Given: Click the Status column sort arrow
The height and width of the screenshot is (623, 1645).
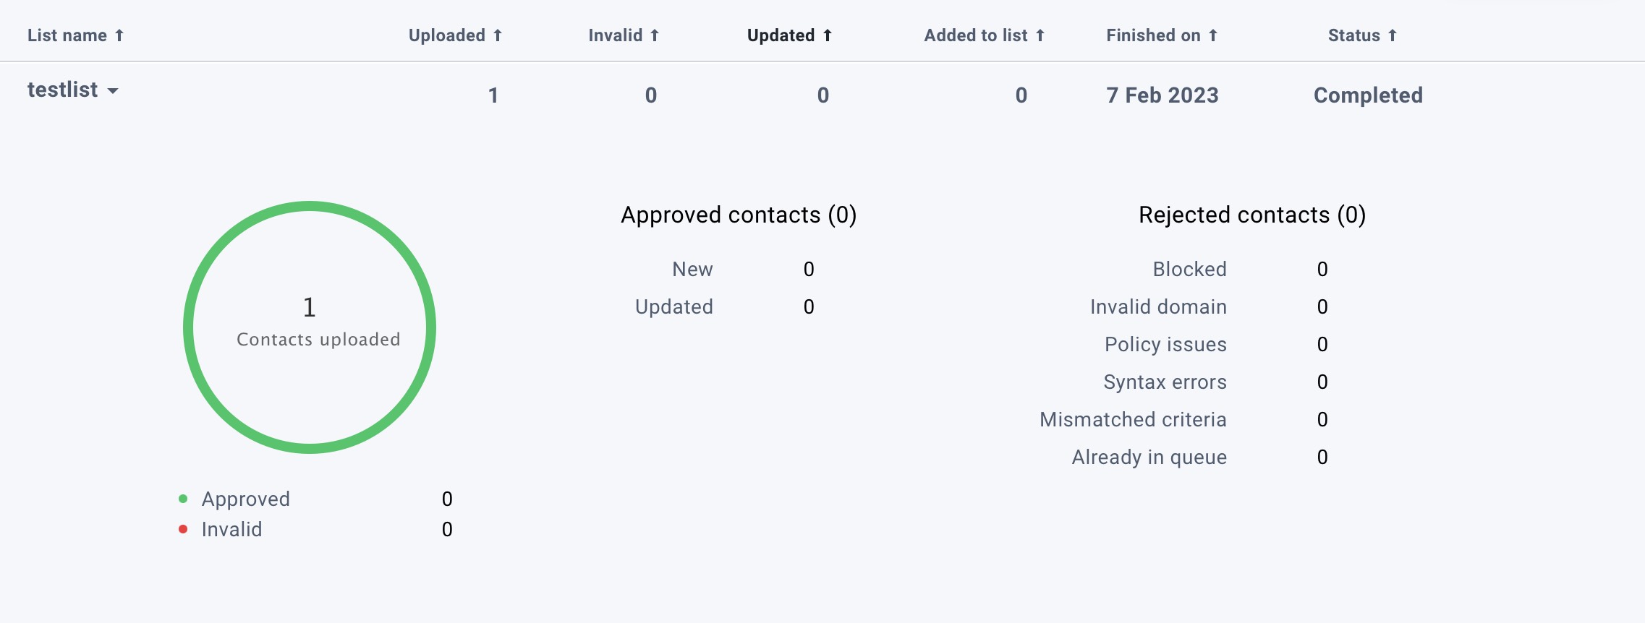Looking at the screenshot, I should [x=1393, y=35].
